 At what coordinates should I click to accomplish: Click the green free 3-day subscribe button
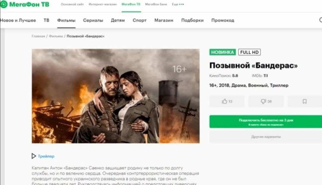[x=266, y=122]
